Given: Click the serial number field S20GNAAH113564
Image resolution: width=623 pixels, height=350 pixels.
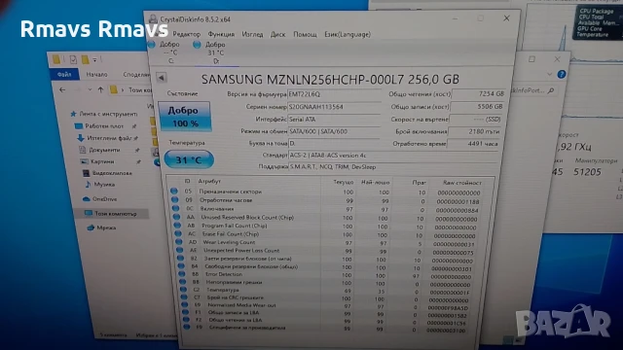Looking at the screenshot, I should (x=334, y=107).
